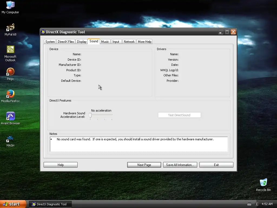Click the 'WHQL Logo'd:' label
This screenshot has height=208, width=277.
(x=169, y=70)
